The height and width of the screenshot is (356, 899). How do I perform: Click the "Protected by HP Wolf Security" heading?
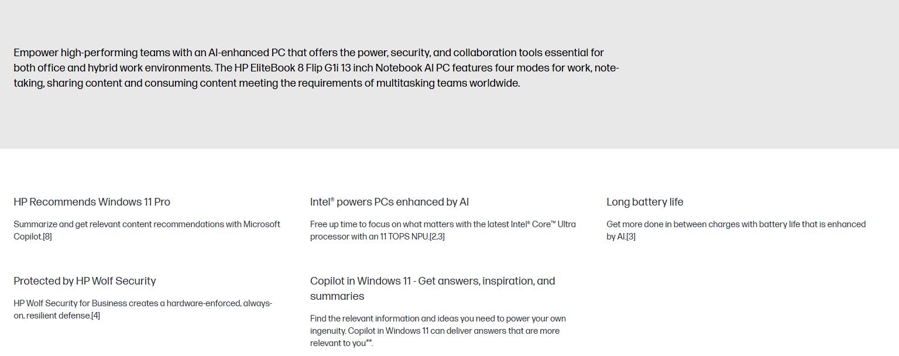85,281
